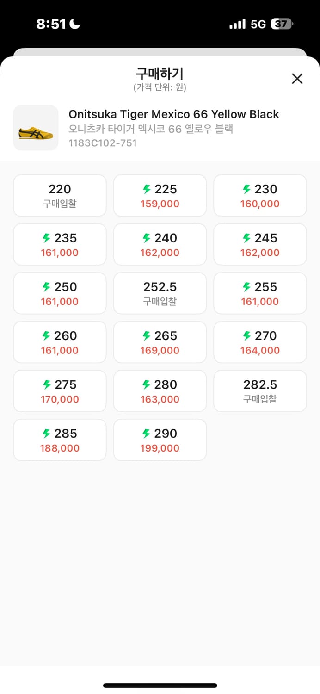Tap the lightning bolt on size 285
This screenshot has width=320, height=694.
[x=46, y=434]
